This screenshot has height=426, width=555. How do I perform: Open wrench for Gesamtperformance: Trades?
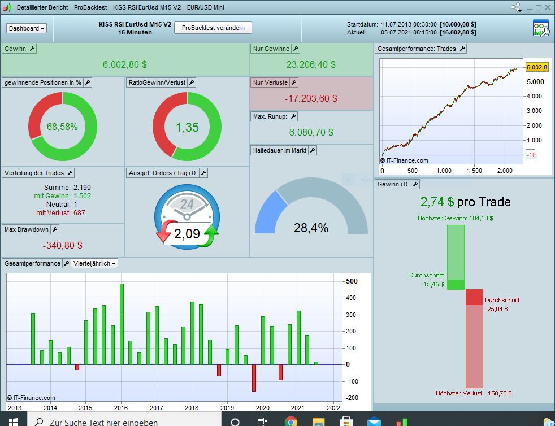point(462,49)
